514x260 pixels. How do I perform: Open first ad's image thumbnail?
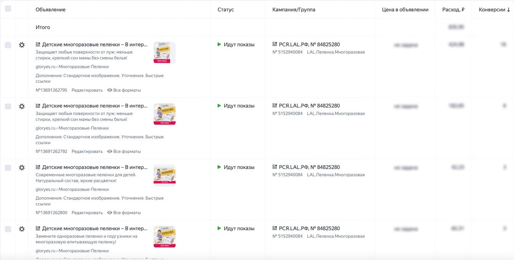click(x=165, y=53)
